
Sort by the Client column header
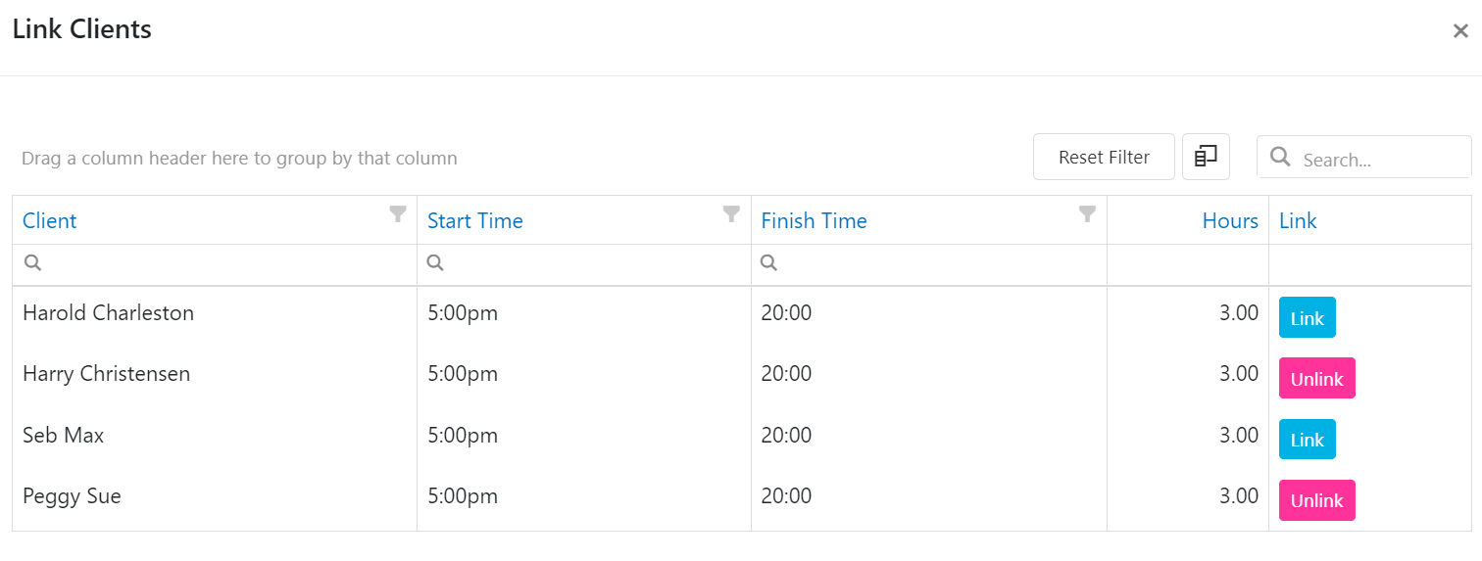point(50,220)
